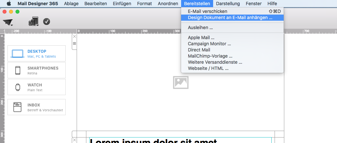Click the inbox icon in the sidebar
The image size is (337, 143).
17,107
